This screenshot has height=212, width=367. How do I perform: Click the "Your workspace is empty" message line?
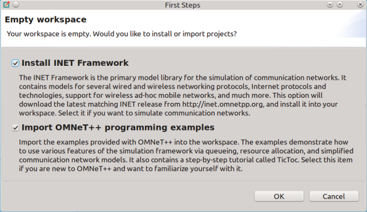click(122, 34)
